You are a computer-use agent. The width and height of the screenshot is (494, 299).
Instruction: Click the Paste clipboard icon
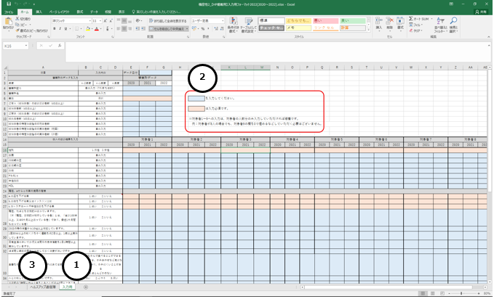[x=9, y=22]
